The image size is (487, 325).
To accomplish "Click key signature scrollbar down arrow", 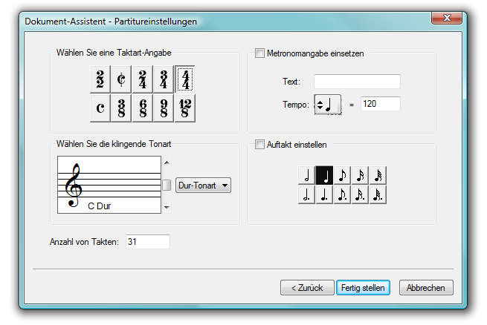I will [x=167, y=208].
